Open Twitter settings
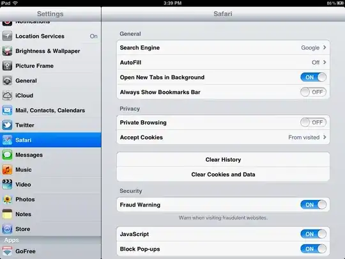 pos(50,125)
